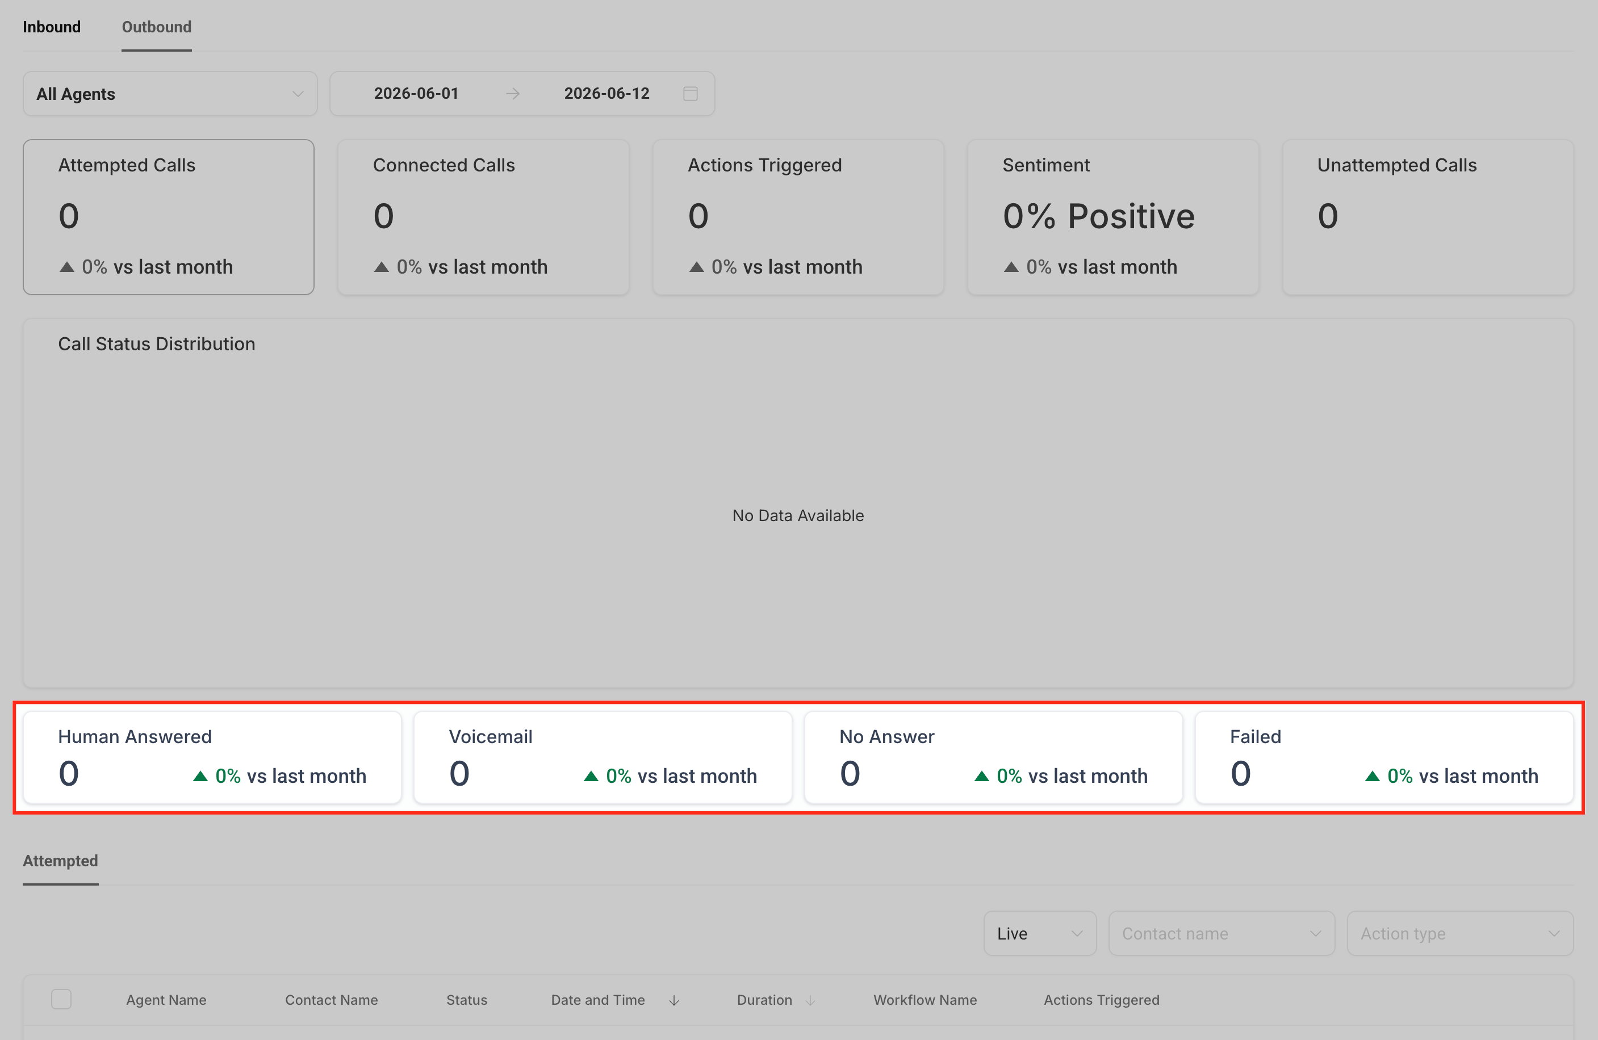Open the Live filter dropdown
Screen dimensions: 1598x1040
1039,933
